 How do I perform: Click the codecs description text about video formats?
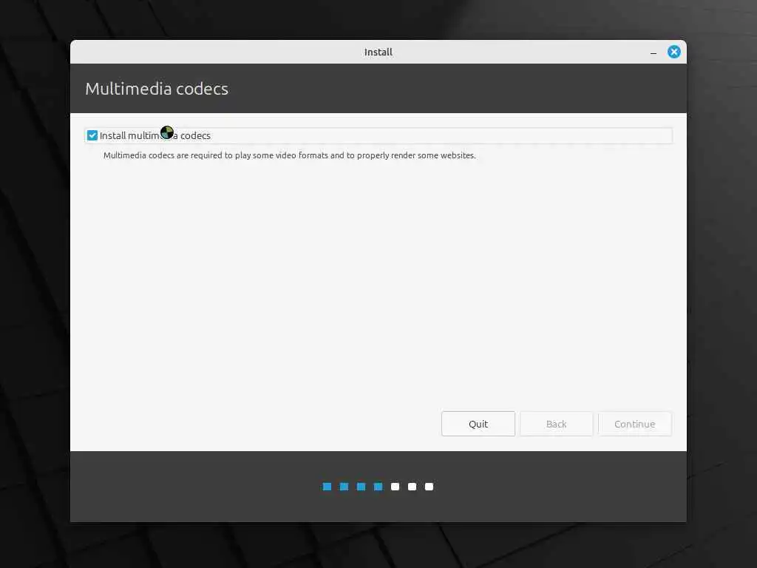tap(290, 155)
